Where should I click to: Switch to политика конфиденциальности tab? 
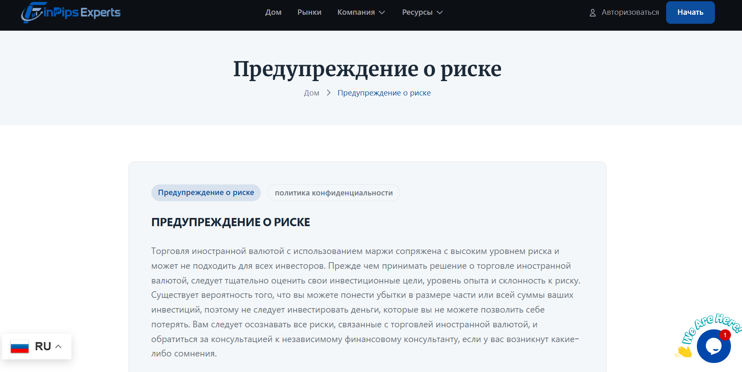tap(333, 193)
